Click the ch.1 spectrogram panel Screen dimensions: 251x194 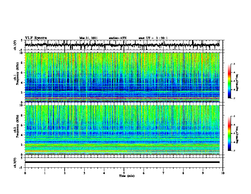[122, 77]
